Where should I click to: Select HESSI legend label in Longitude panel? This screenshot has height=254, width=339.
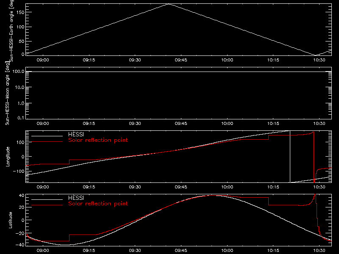pyautogui.click(x=76, y=134)
